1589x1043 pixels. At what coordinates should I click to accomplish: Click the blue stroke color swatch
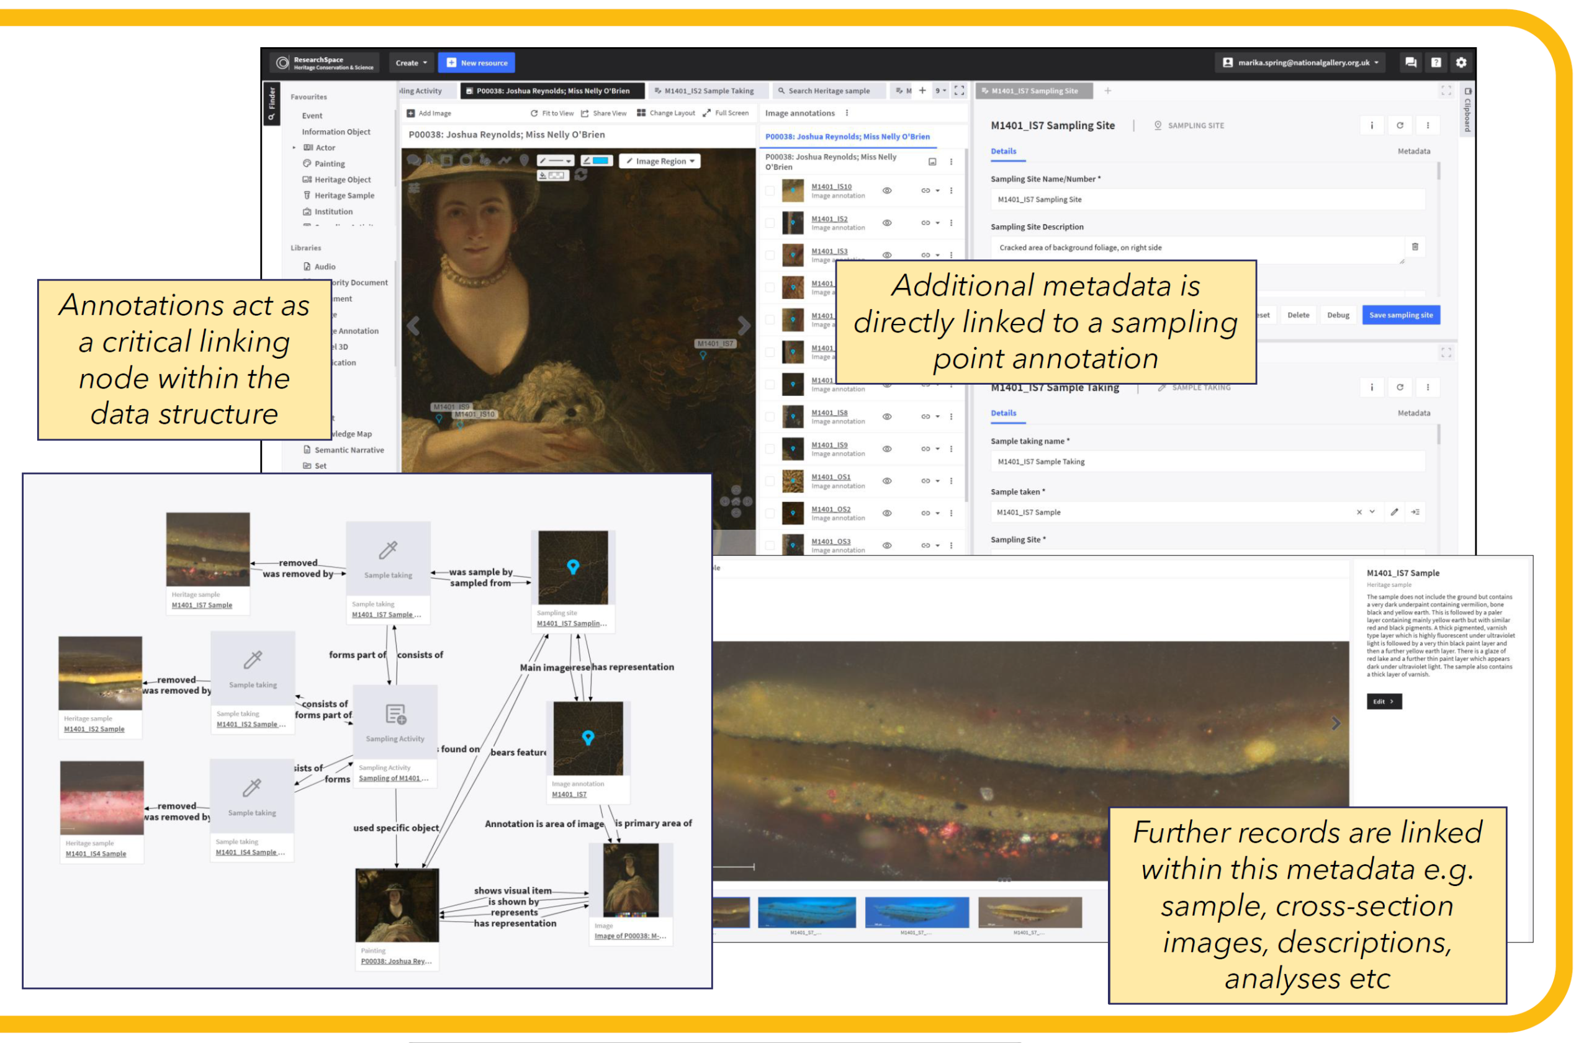(600, 162)
